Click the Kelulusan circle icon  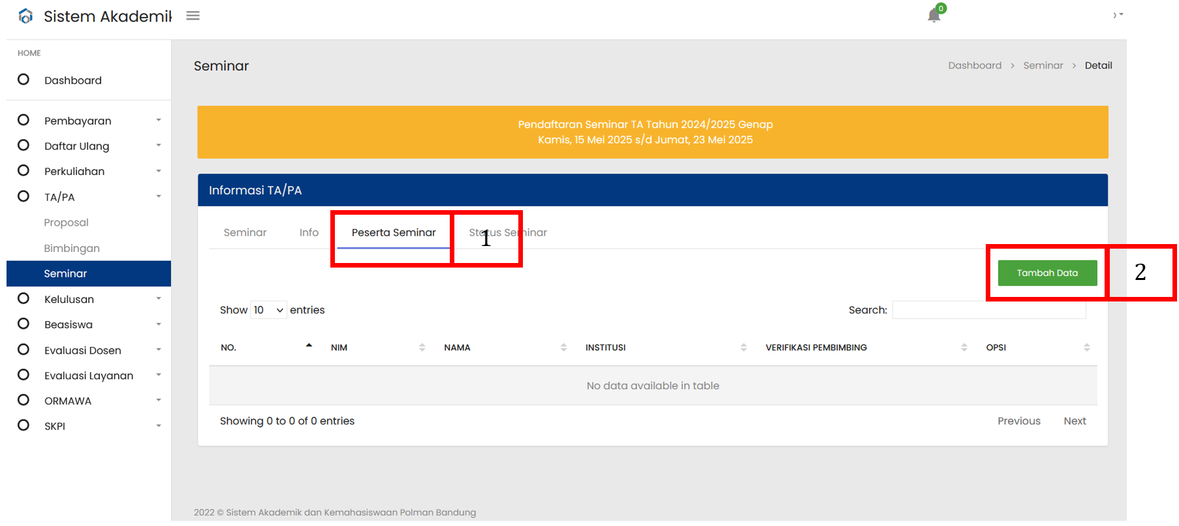(24, 299)
